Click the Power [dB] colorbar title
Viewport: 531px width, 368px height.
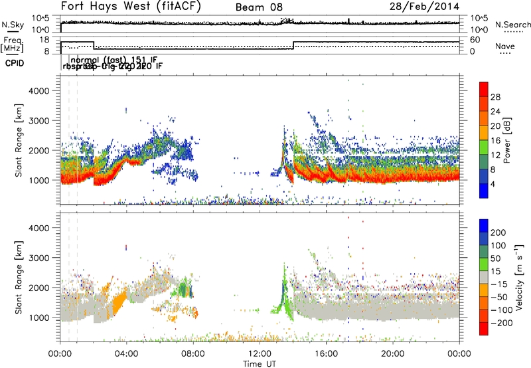[507, 140]
